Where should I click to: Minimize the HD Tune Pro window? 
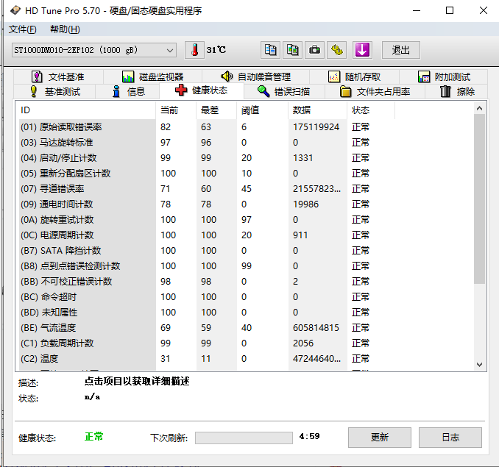pyautogui.click(x=417, y=10)
